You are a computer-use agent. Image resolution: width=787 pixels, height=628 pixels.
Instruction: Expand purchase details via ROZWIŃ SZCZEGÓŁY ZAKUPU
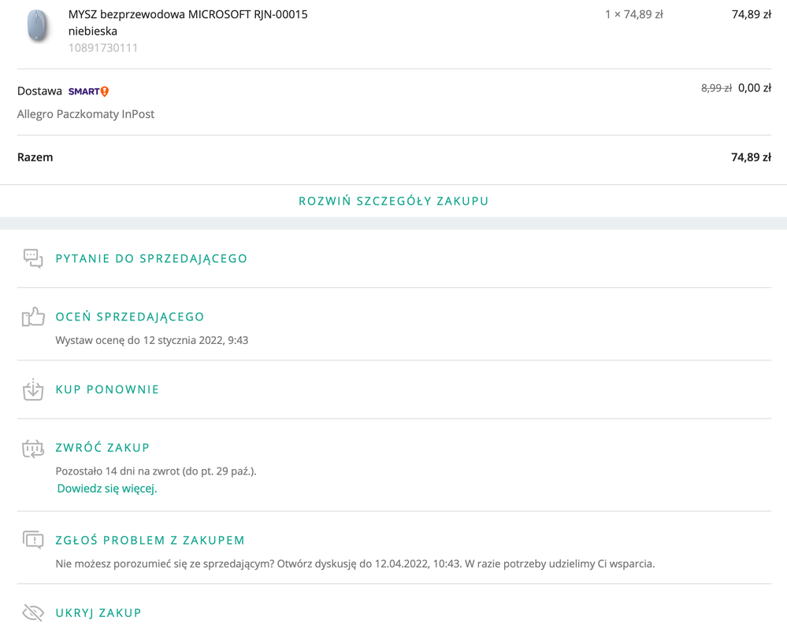[393, 201]
